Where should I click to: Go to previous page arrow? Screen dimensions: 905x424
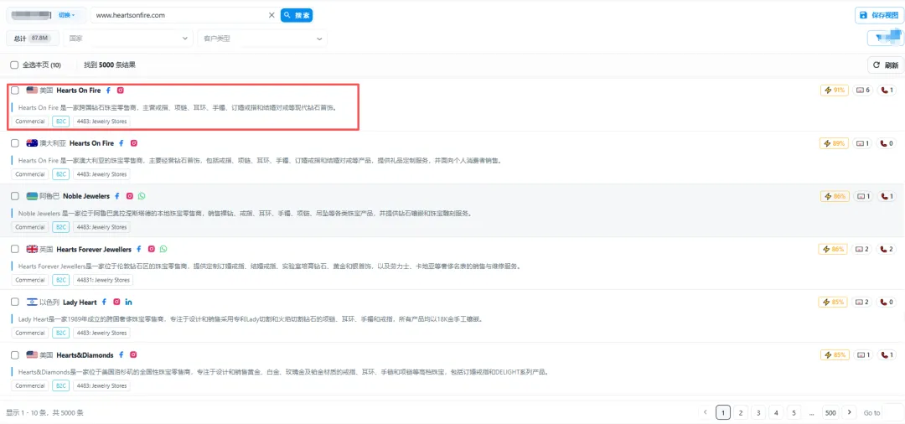tap(706, 412)
